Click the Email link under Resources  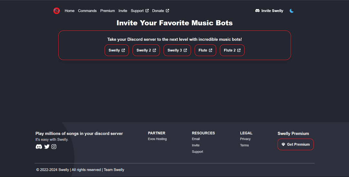(196, 139)
